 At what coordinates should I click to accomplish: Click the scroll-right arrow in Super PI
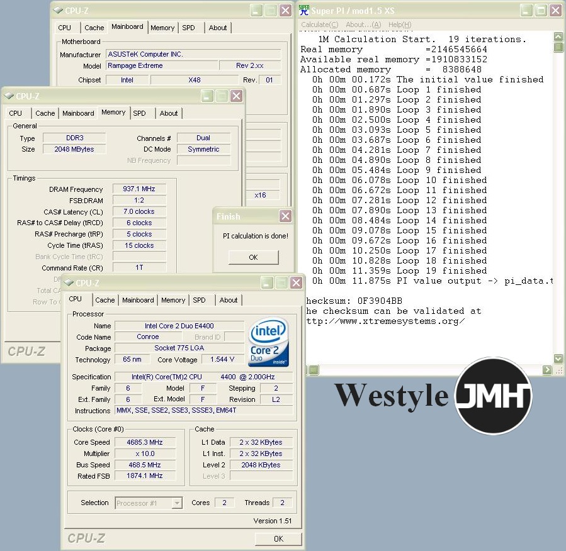[x=547, y=370]
